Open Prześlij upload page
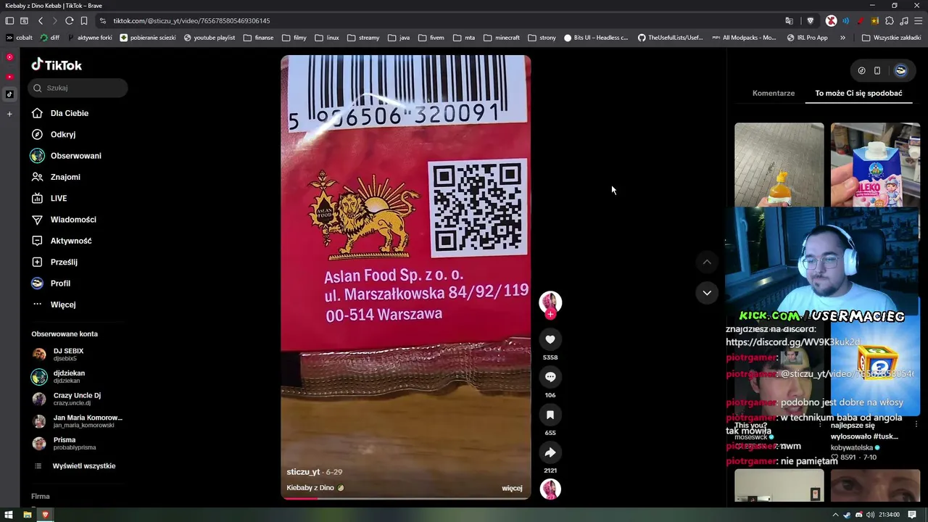The height and width of the screenshot is (522, 928). (64, 262)
